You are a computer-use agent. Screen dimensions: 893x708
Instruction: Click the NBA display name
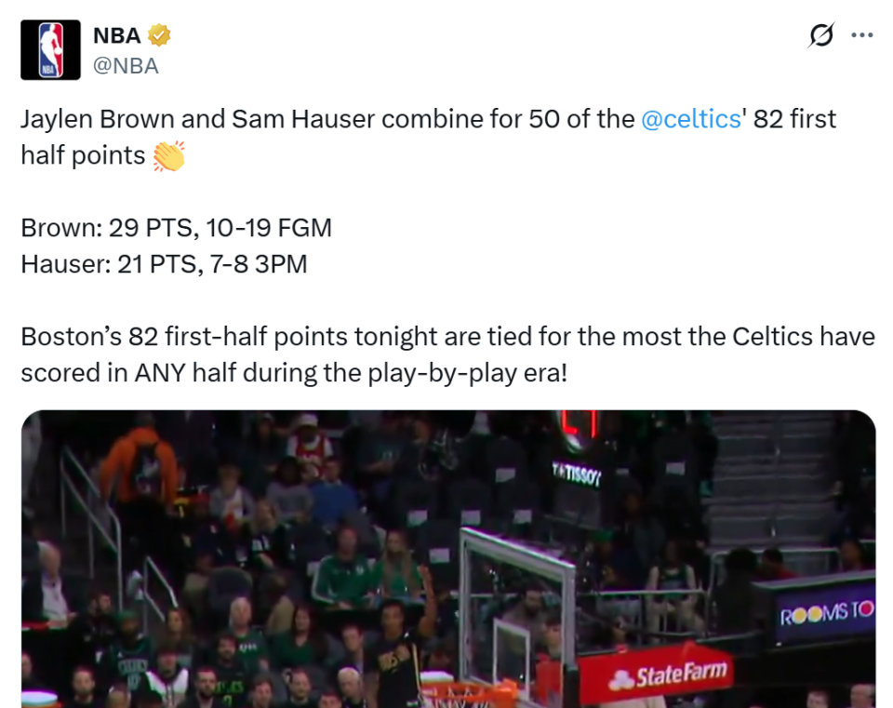[117, 35]
